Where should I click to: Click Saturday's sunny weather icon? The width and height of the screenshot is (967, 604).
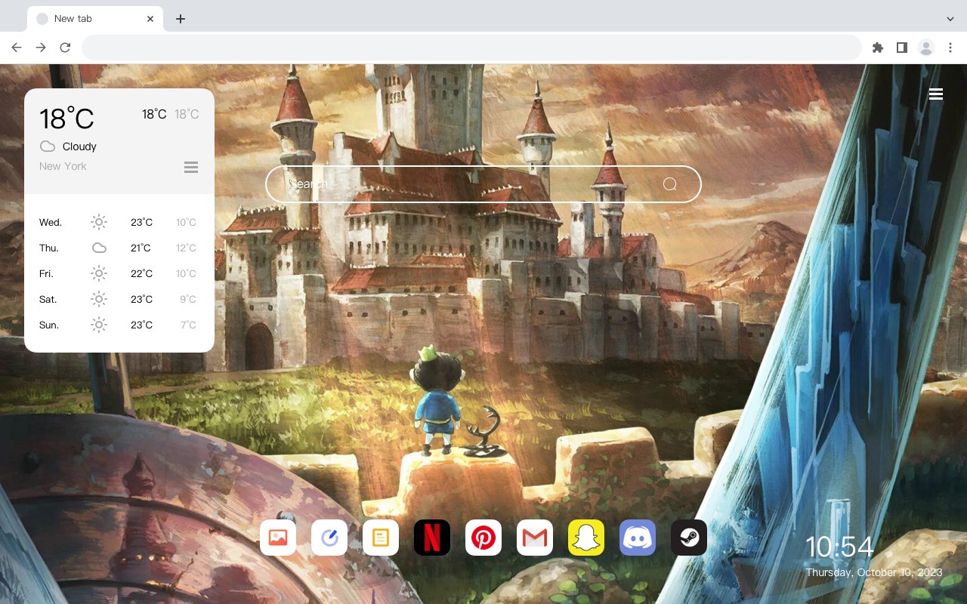click(99, 299)
